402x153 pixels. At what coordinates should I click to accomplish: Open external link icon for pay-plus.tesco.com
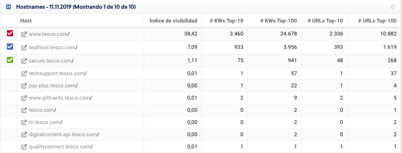pos(24,86)
